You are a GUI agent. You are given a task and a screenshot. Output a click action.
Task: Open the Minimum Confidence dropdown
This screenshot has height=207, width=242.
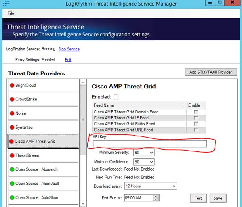click(144, 162)
